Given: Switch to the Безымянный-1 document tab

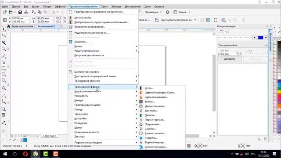Looking at the screenshot, I should pyautogui.click(x=46, y=26).
